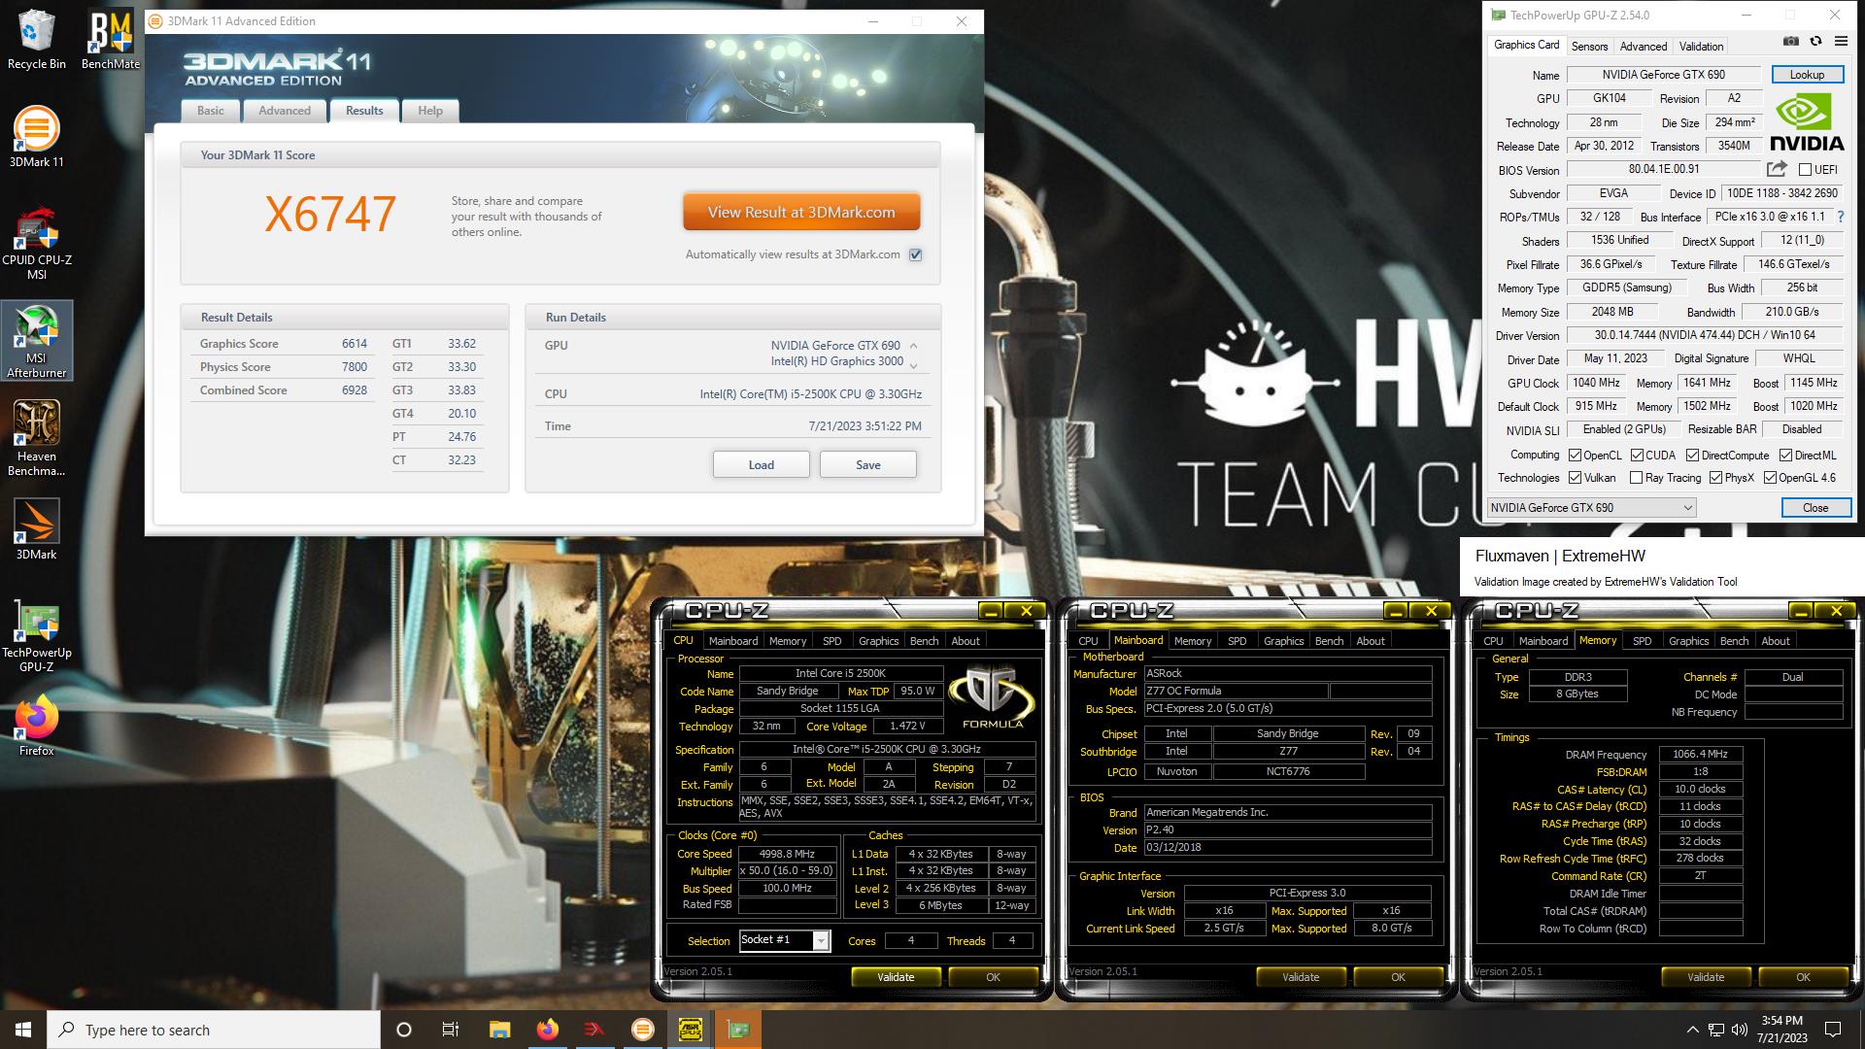
Task: Switch to ASRock CPU-Z taskbar icon
Action: pyautogui.click(x=691, y=1030)
